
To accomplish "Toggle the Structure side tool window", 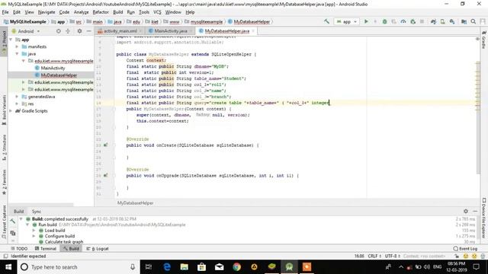I will (x=4, y=147).
